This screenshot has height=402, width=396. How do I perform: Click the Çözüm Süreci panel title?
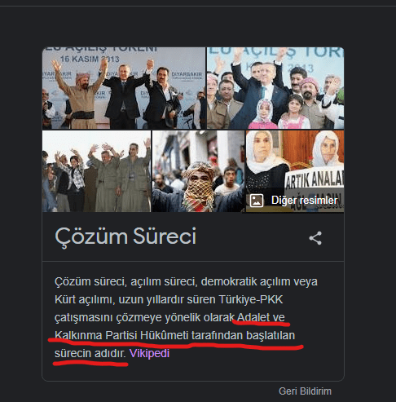pos(125,236)
